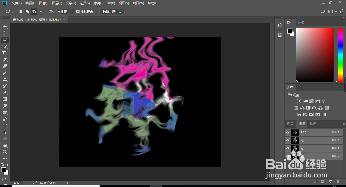Set Add to Selection mode

(27, 11)
